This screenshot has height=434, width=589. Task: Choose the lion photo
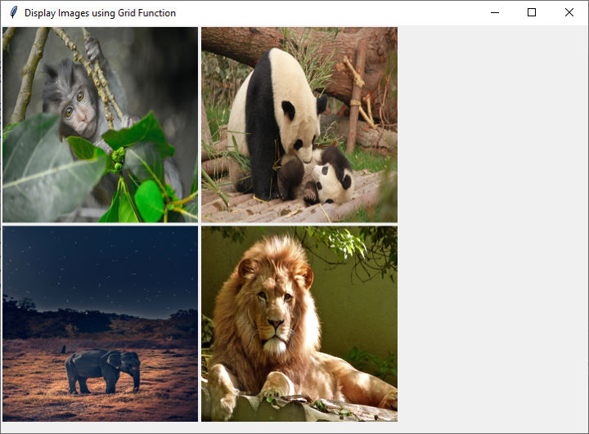click(299, 324)
